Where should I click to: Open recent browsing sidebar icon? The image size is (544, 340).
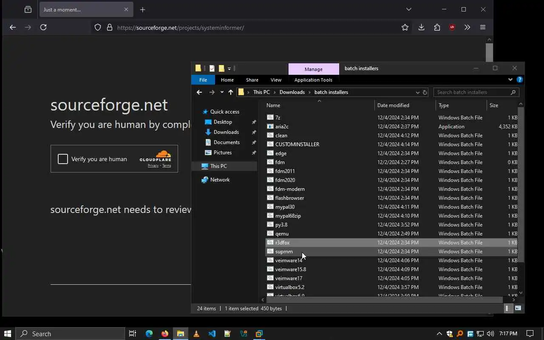pyautogui.click(x=28, y=9)
